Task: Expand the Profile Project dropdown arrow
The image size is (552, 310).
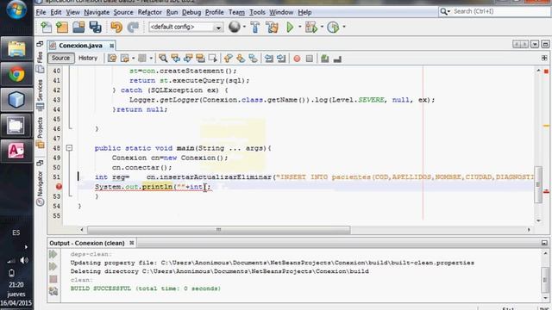Action: [344, 27]
